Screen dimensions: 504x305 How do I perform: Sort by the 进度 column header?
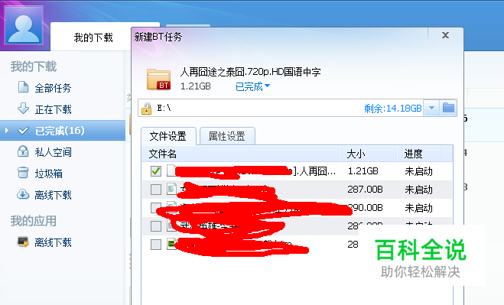[x=419, y=154]
